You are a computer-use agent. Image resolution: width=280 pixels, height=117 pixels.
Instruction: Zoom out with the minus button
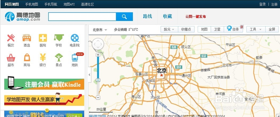coord(98,97)
